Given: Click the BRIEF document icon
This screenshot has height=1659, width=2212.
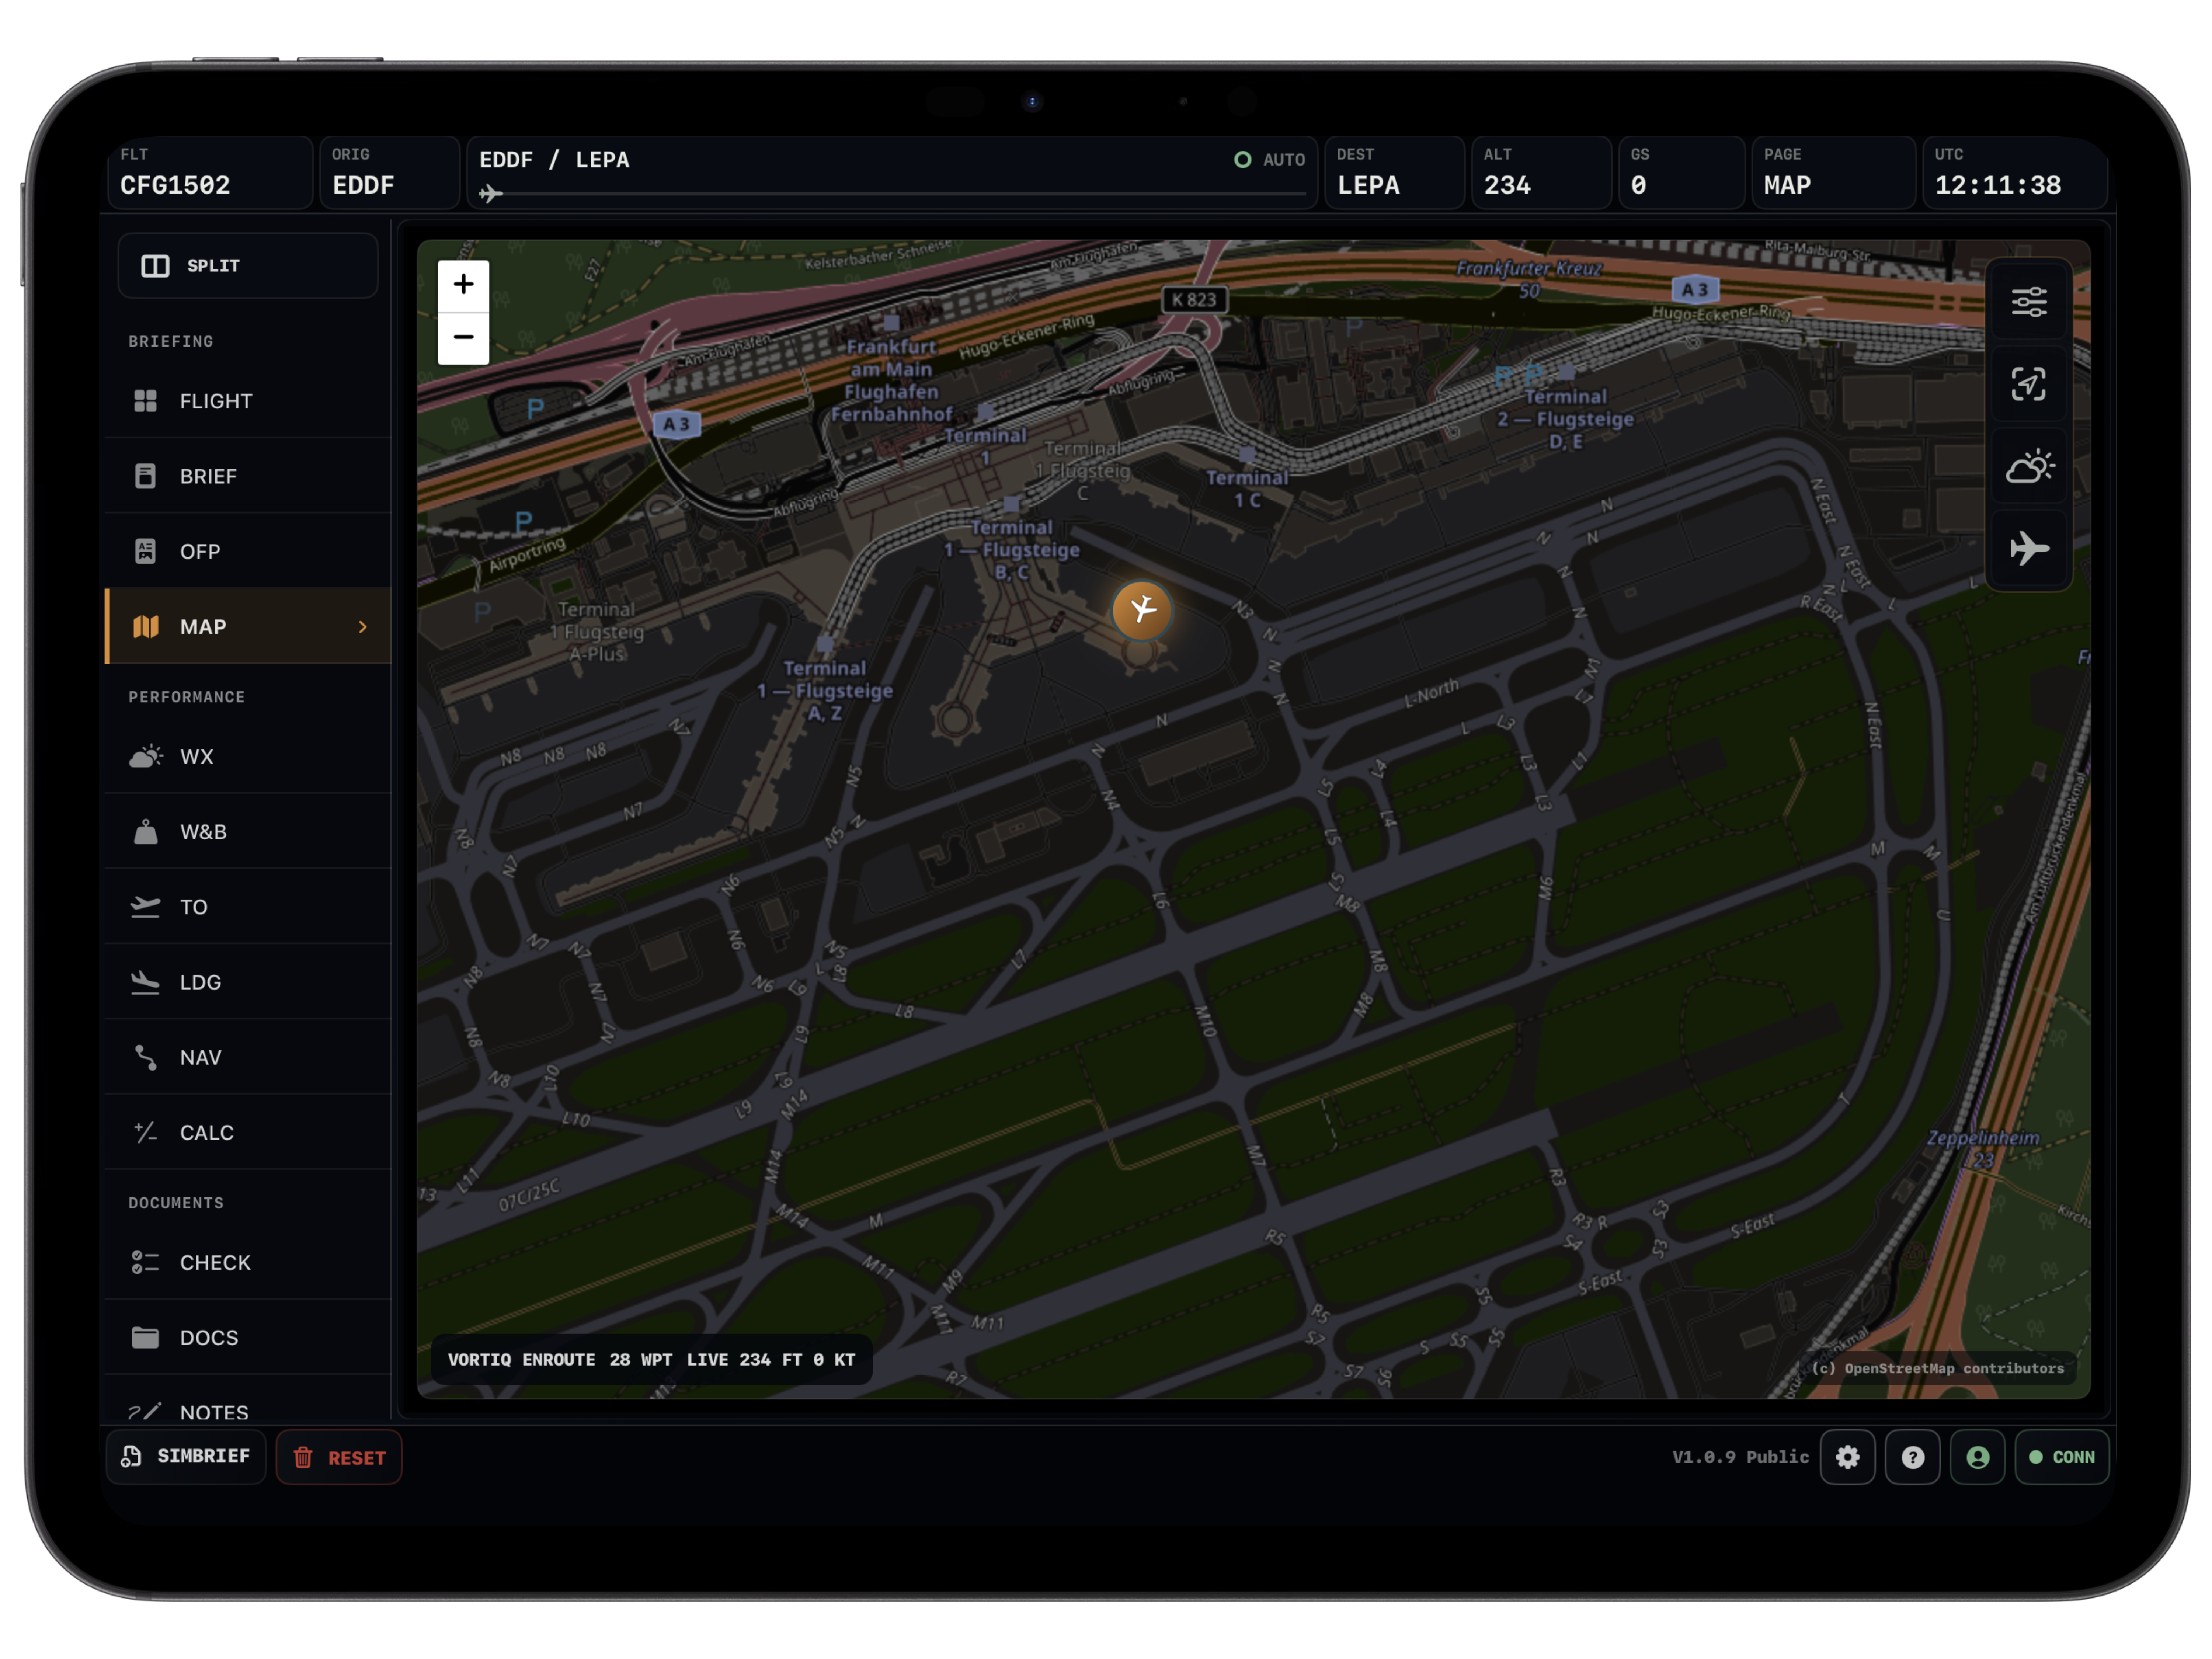Looking at the screenshot, I should pyautogui.click(x=145, y=476).
